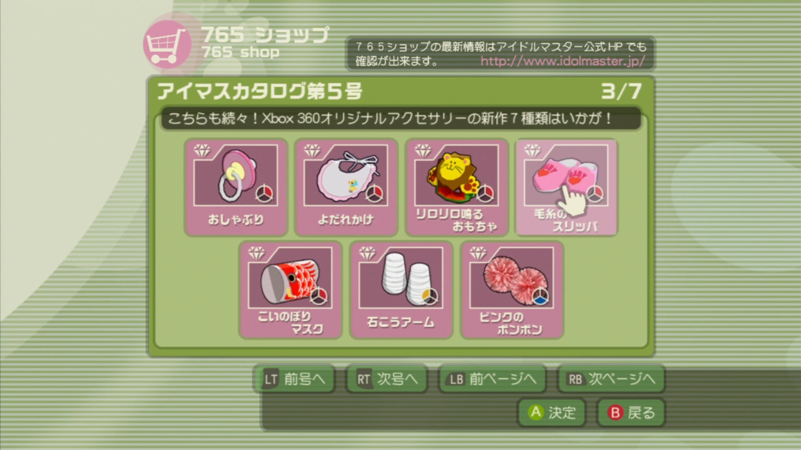Click the shopping cart 765 shop icon
Viewport: 801px width, 450px height.
pyautogui.click(x=167, y=44)
